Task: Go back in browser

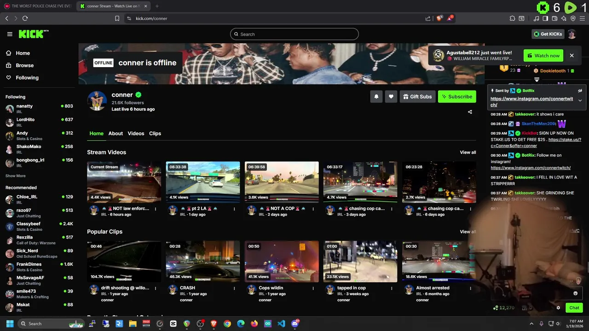Action: pyautogui.click(x=6, y=18)
